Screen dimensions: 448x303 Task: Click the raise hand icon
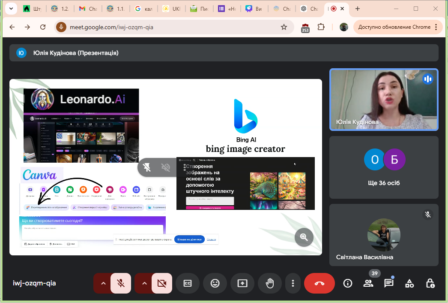coord(270,283)
